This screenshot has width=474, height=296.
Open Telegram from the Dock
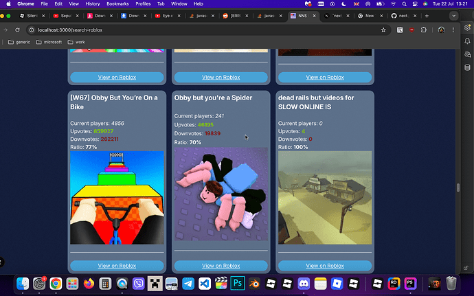[188, 284]
